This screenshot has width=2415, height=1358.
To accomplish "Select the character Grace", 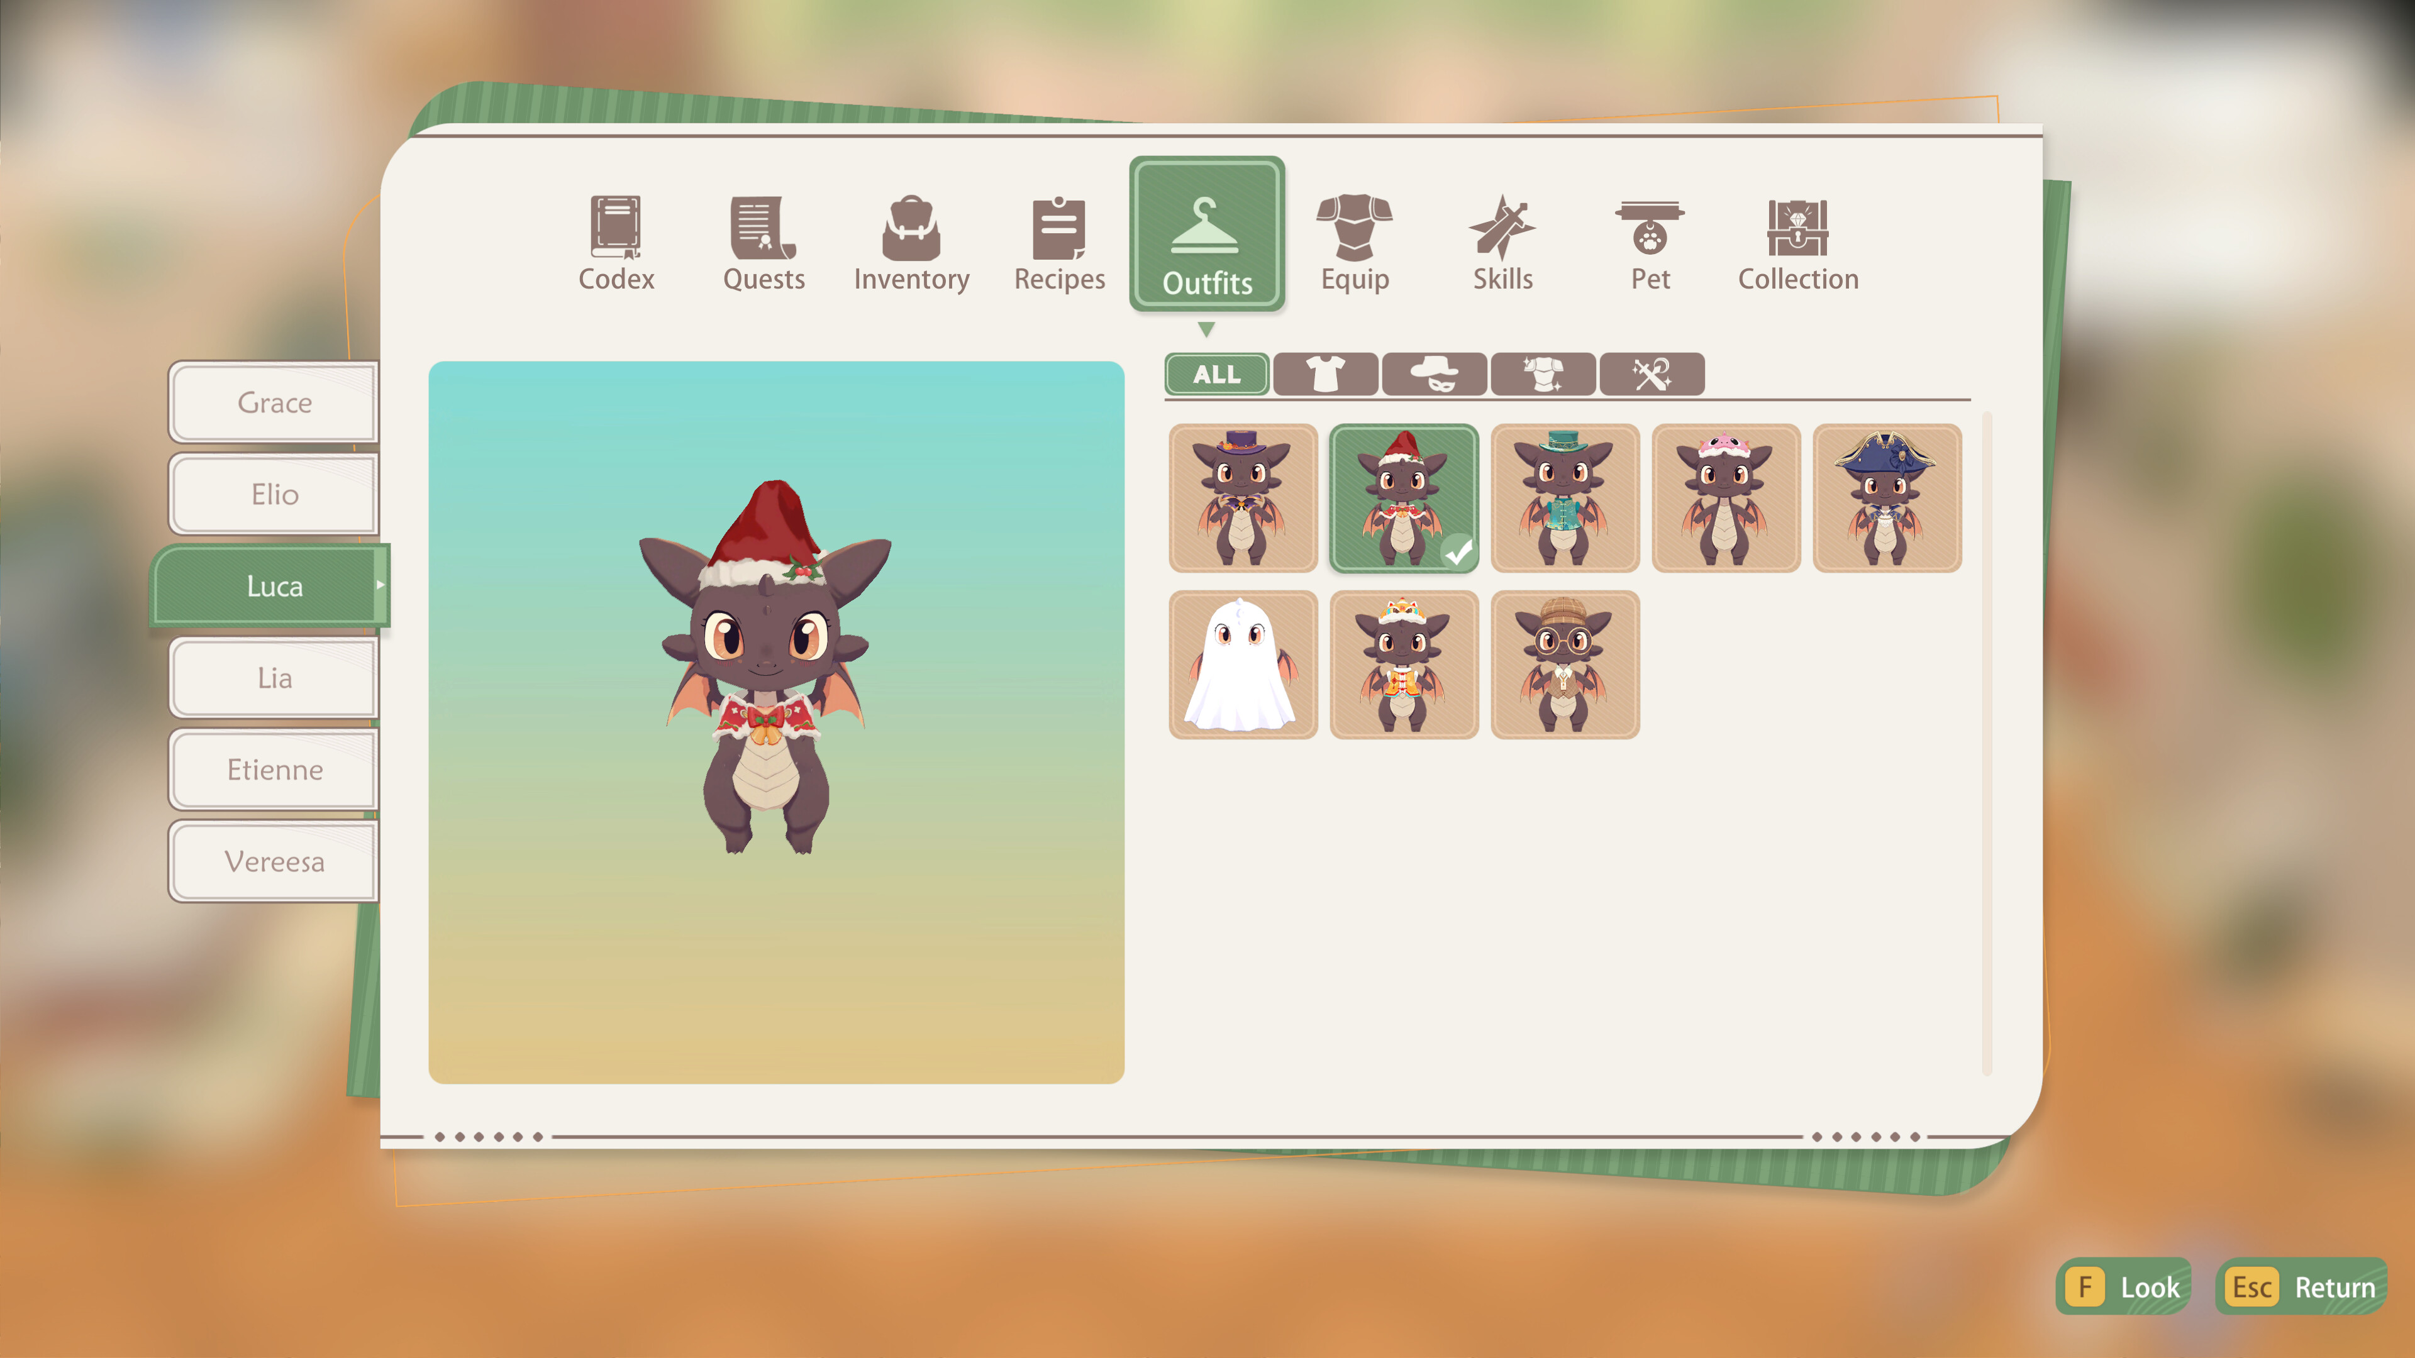I will [x=273, y=402].
